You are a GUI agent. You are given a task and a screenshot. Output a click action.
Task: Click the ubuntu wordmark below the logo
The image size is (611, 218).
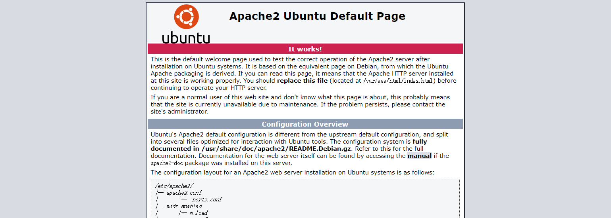pos(186,37)
